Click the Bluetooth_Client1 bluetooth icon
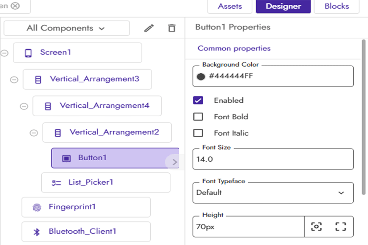368x245 pixels. tap(37, 232)
